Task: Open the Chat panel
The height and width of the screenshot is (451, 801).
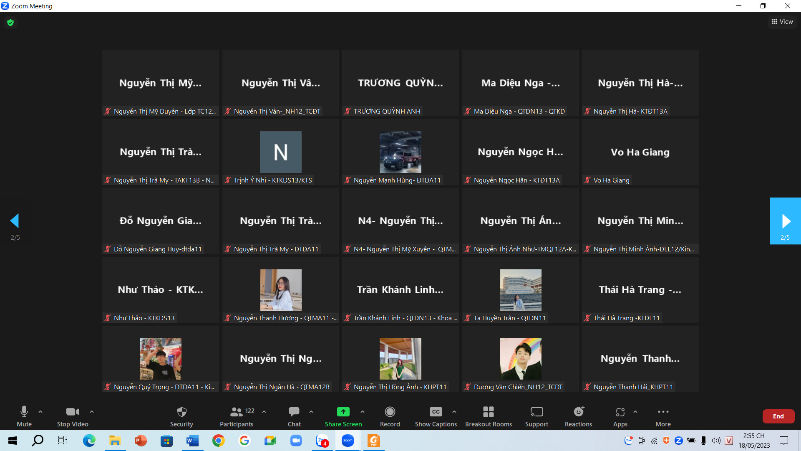Action: pyautogui.click(x=294, y=412)
